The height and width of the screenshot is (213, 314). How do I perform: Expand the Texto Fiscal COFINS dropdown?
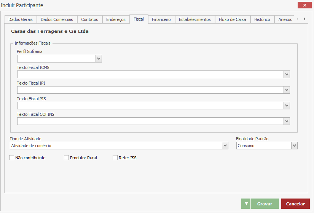(287, 121)
